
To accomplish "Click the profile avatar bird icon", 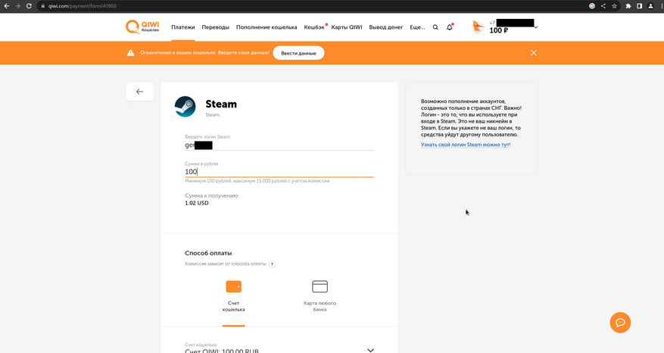I will (x=478, y=27).
